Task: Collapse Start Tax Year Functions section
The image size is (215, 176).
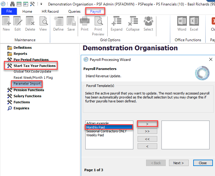Action: pyautogui.click(x=34, y=66)
